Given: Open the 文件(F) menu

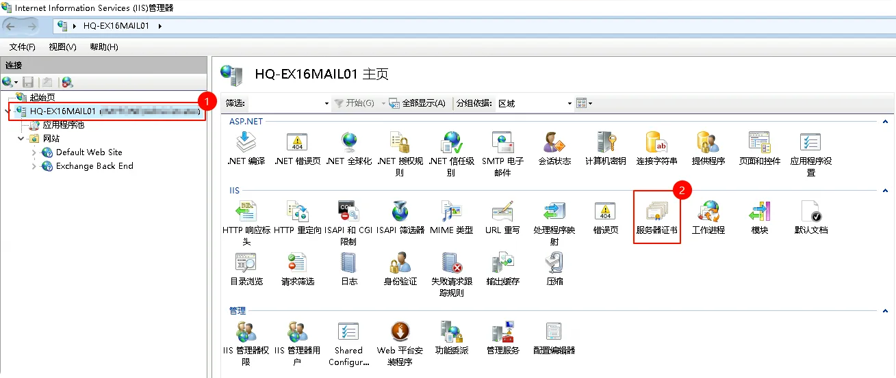Looking at the screenshot, I should [23, 47].
